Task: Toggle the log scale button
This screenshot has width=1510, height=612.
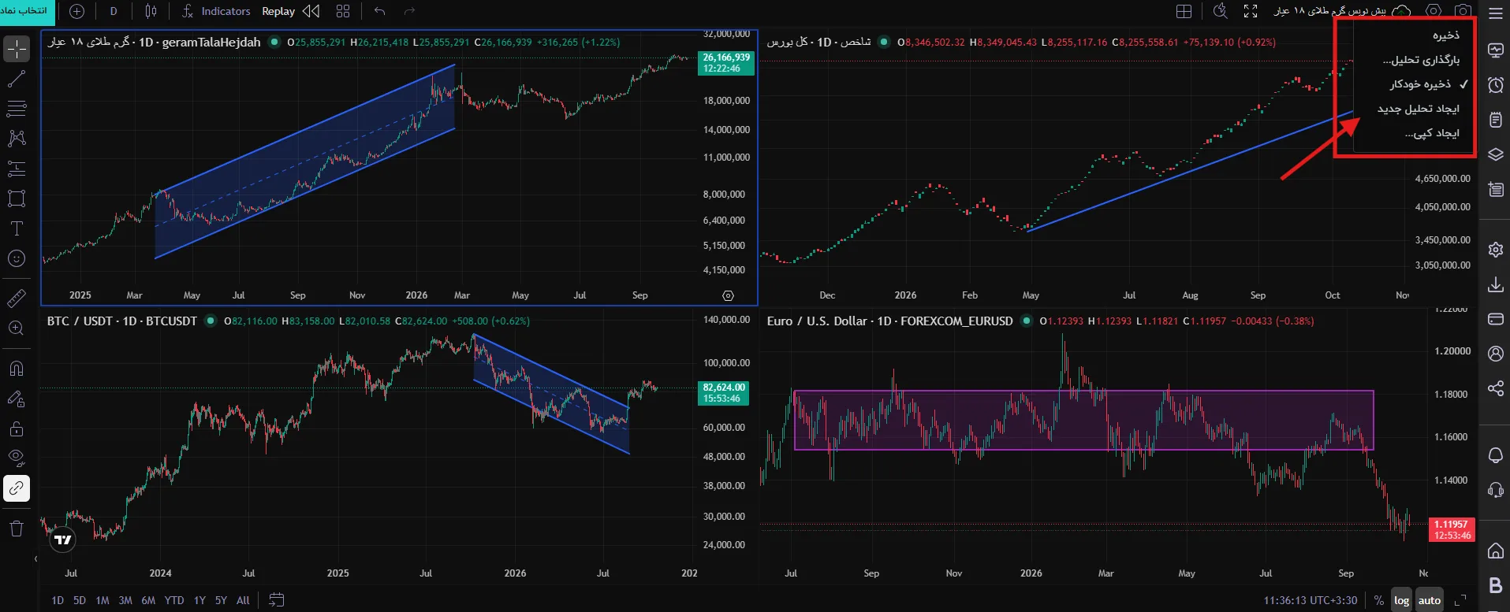Action: tap(1401, 600)
